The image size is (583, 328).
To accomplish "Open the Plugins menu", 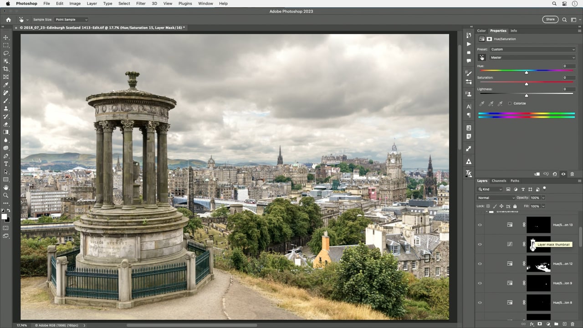I will tap(185, 4).
